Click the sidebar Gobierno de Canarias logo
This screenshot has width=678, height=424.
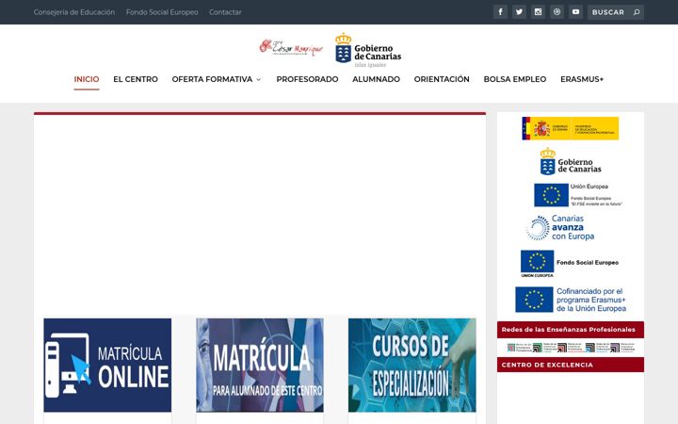pyautogui.click(x=571, y=162)
